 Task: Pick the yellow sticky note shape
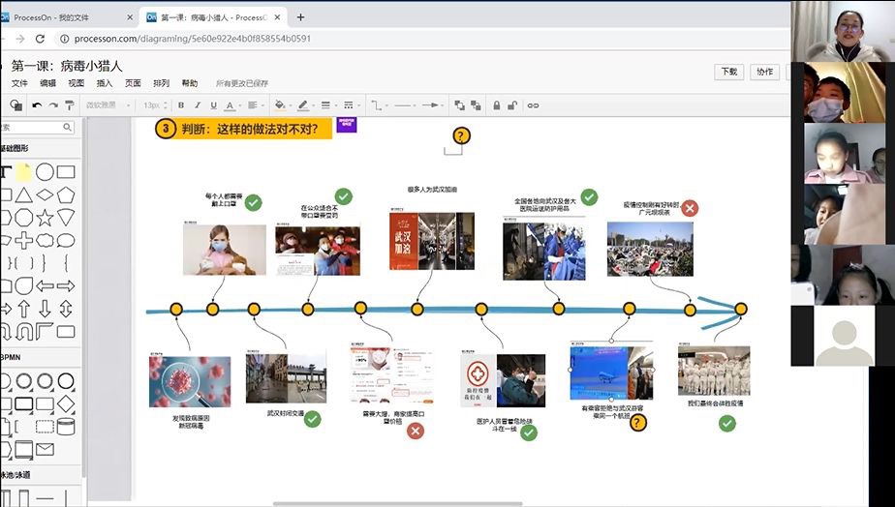pyautogui.click(x=23, y=171)
